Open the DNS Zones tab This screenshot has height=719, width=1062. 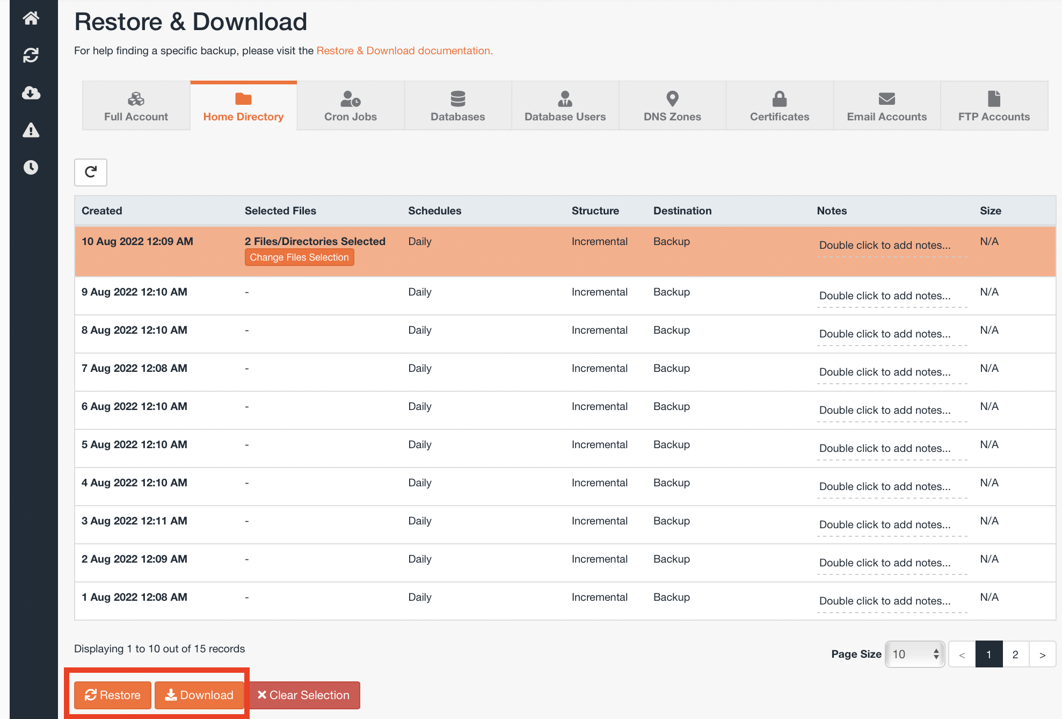[x=672, y=106]
